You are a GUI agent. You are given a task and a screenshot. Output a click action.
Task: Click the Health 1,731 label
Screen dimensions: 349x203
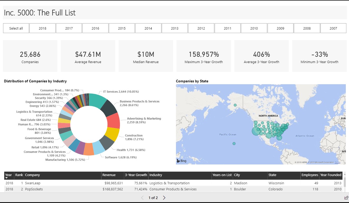point(131,150)
